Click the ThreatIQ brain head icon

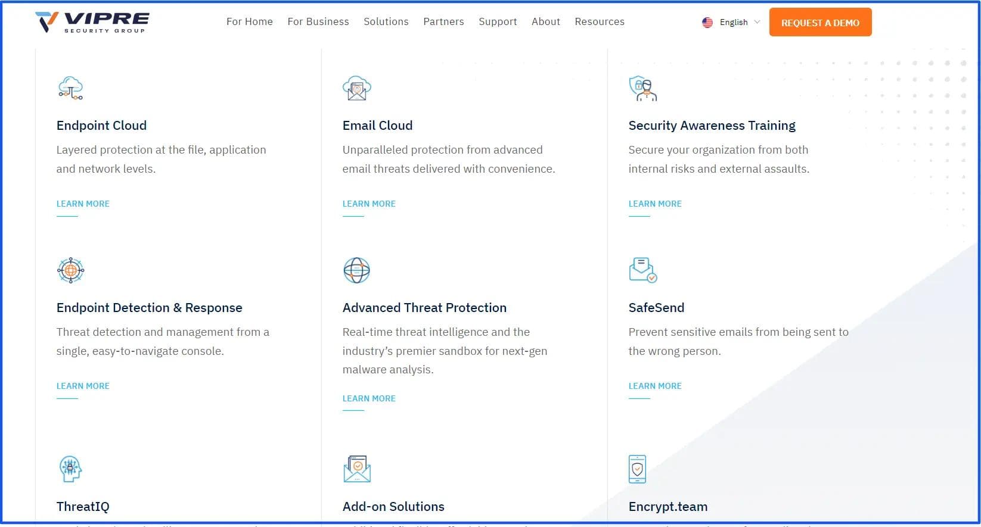[70, 469]
